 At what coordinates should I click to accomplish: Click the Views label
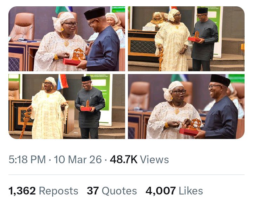coord(154,160)
